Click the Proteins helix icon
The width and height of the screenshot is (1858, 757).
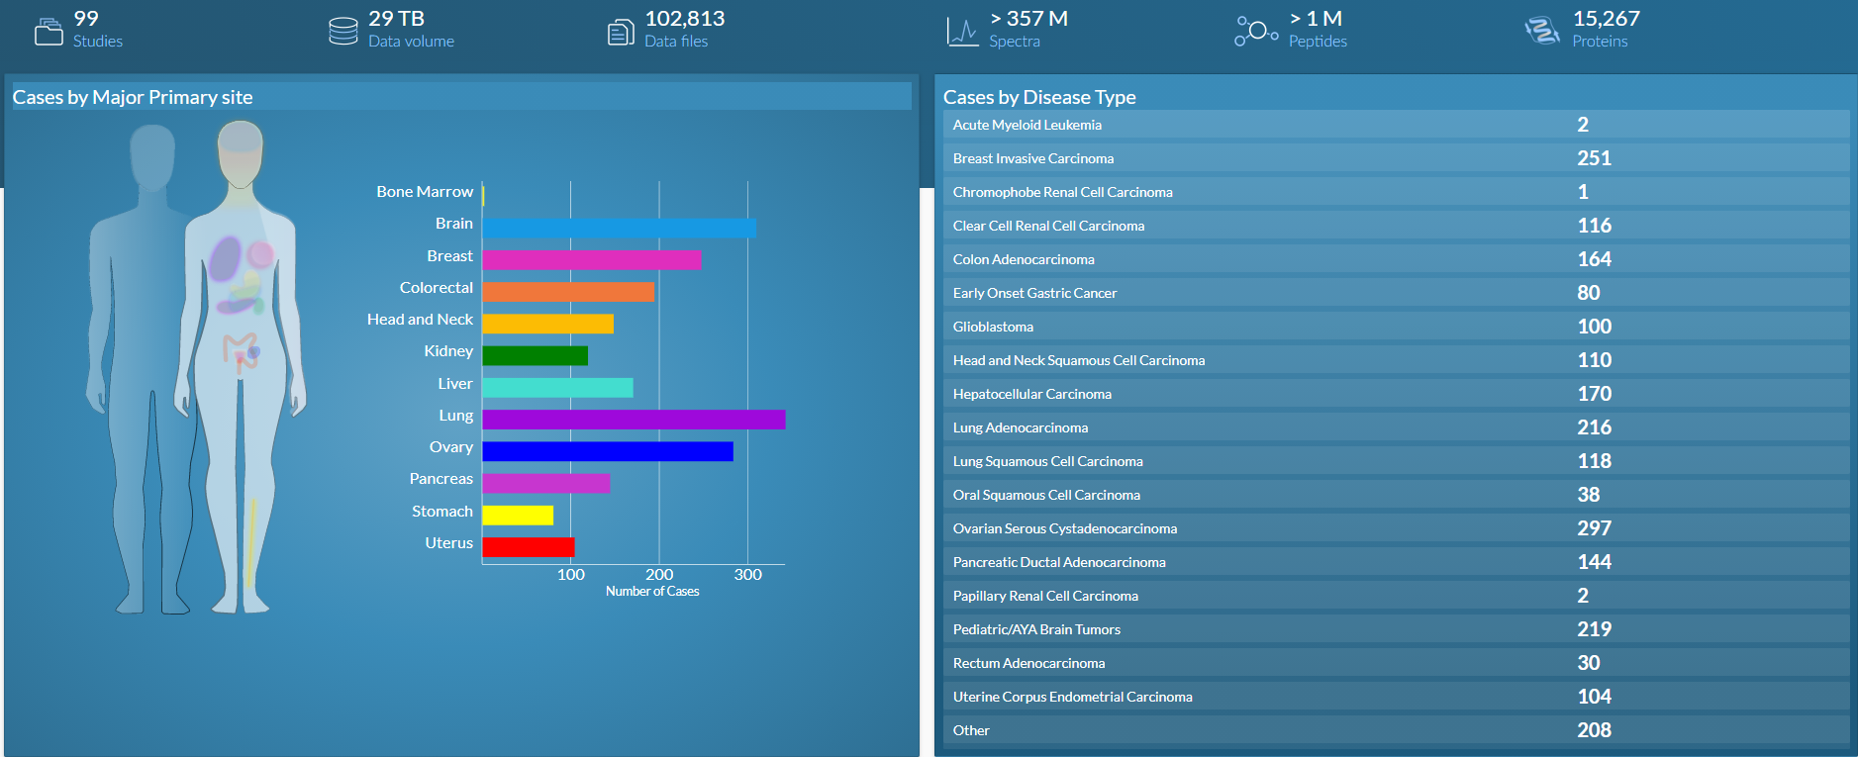tap(1541, 32)
